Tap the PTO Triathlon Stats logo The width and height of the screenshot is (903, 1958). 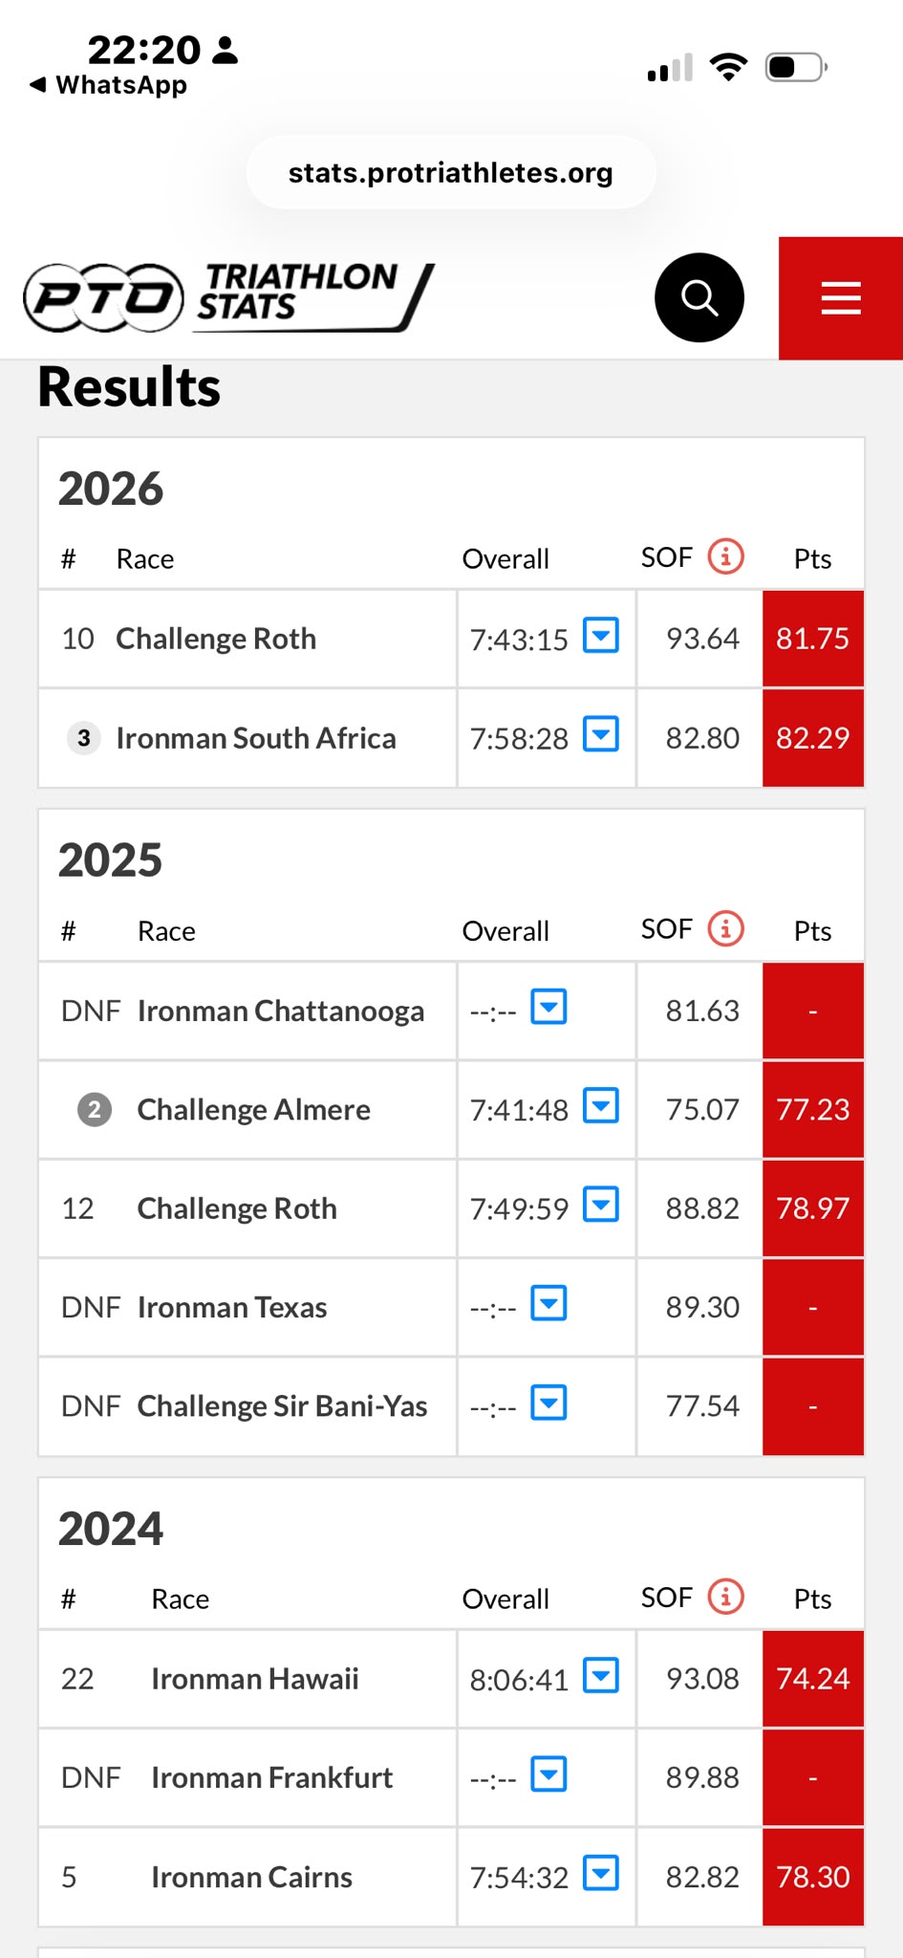pyautogui.click(x=229, y=297)
